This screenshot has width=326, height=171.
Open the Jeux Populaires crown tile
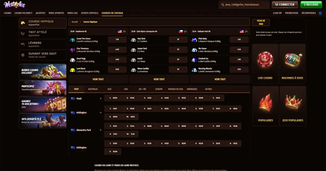[x=293, y=106]
